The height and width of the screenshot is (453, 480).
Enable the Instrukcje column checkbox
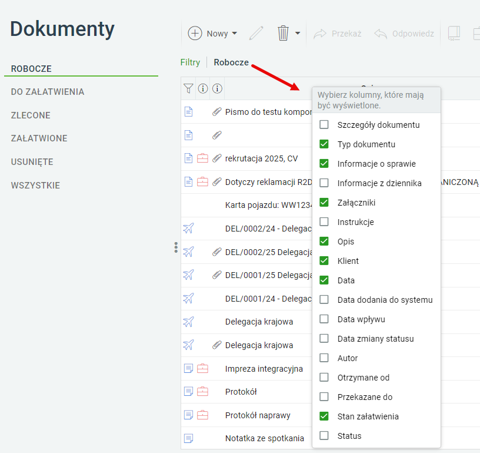tap(324, 221)
